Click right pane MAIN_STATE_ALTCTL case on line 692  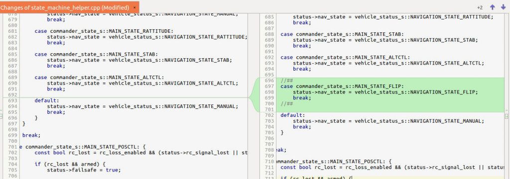pos(345,57)
